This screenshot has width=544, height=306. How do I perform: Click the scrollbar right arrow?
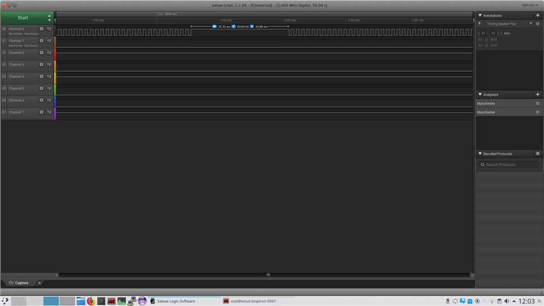[472, 275]
